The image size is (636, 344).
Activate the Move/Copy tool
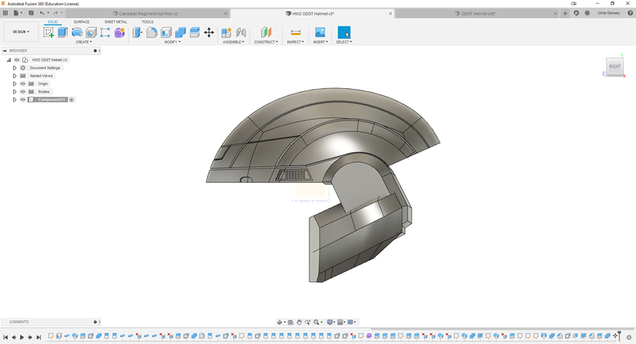209,32
